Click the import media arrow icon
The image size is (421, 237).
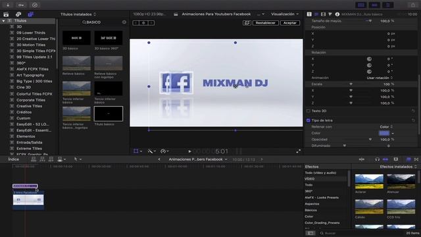[8, 5]
